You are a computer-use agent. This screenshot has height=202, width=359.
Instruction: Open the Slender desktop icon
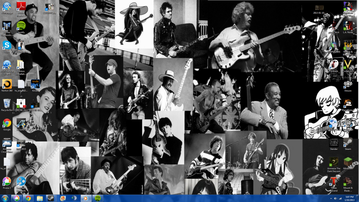[334, 144]
